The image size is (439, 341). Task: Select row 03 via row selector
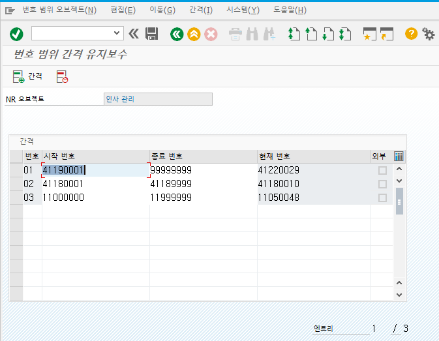16,198
